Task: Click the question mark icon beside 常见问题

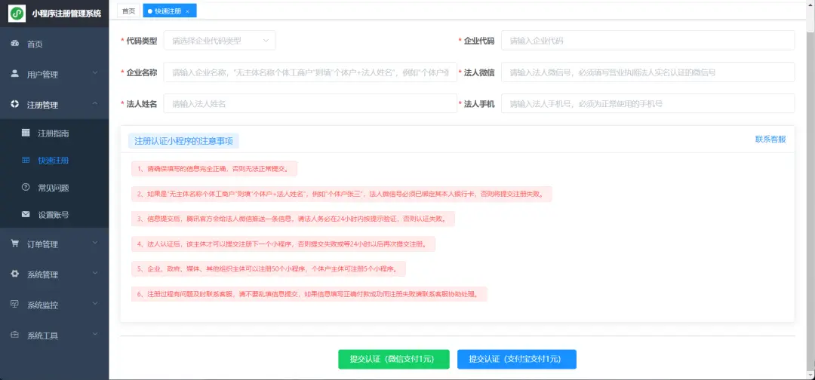Action: coord(26,187)
